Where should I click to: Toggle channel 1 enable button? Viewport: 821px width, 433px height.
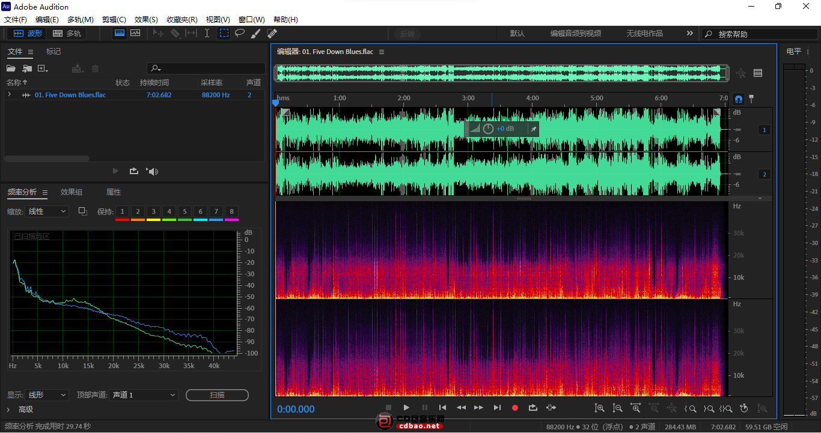(765, 130)
